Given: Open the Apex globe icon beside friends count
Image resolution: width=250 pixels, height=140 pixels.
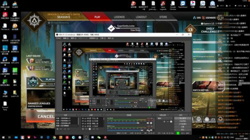Looking at the screenshot, I should [199, 119].
